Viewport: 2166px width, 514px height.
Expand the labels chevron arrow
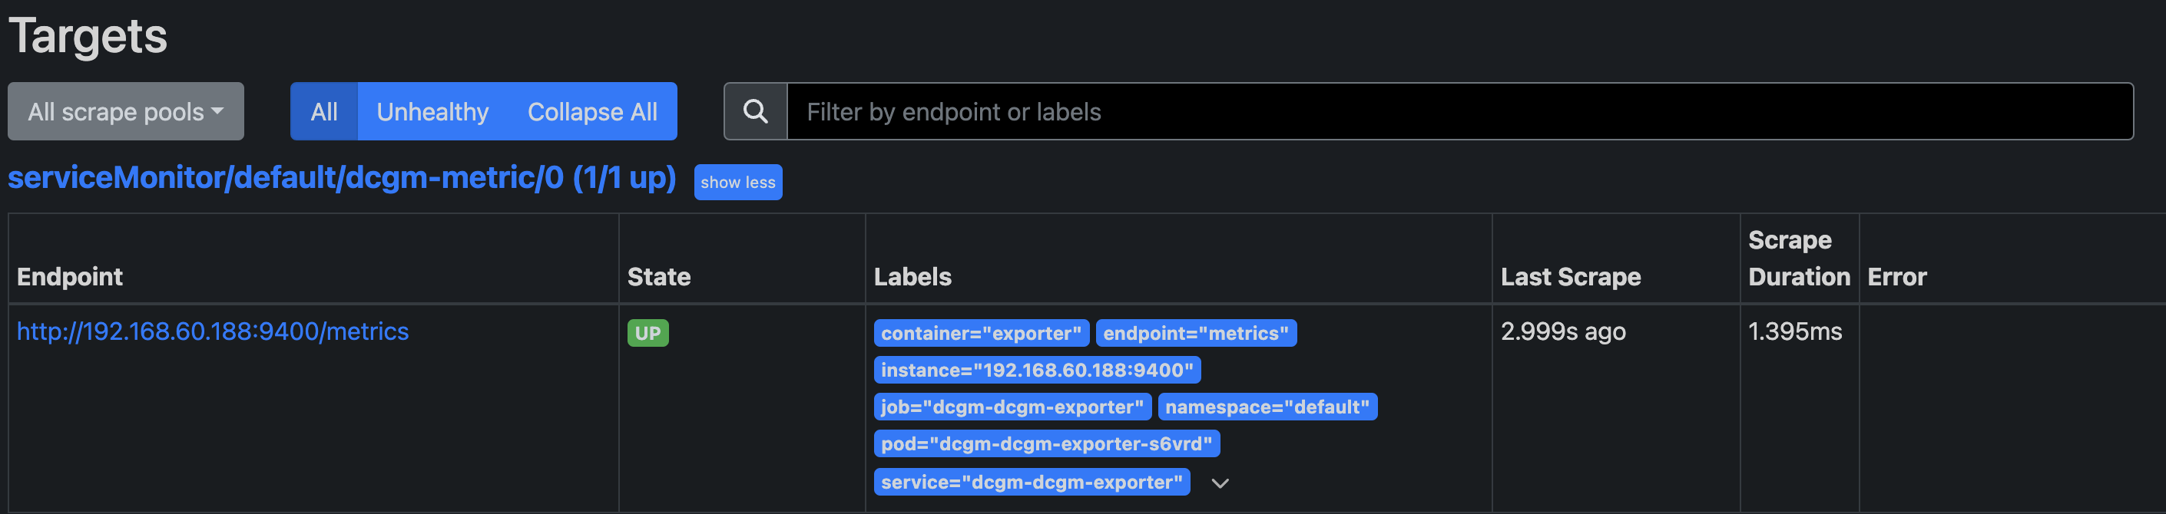tap(1219, 483)
